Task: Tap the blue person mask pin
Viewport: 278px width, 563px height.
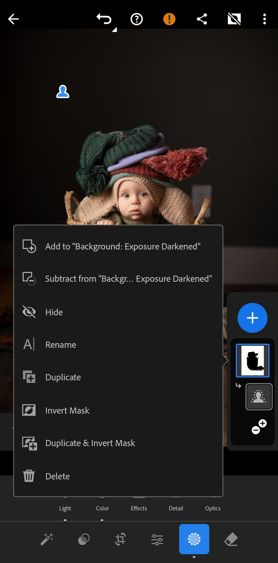Action: point(63,92)
